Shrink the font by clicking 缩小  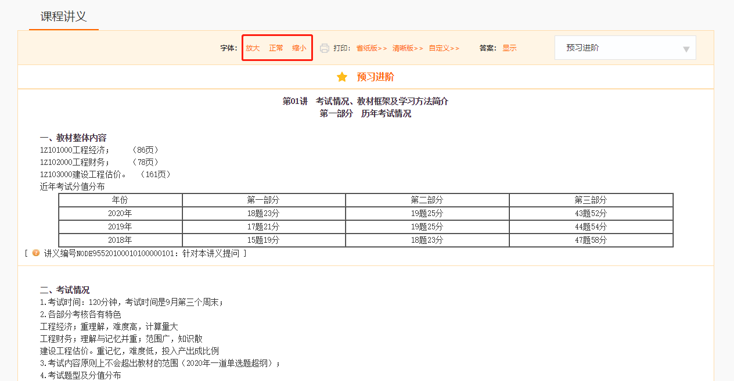click(299, 48)
